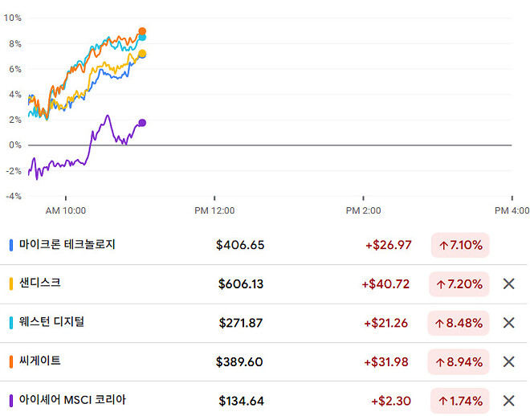Remove 웨스턴 디지털 with its X icon
The height and width of the screenshot is (416, 530).
(508, 323)
